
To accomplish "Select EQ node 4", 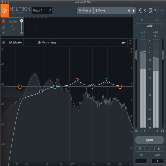I will click(120, 86).
